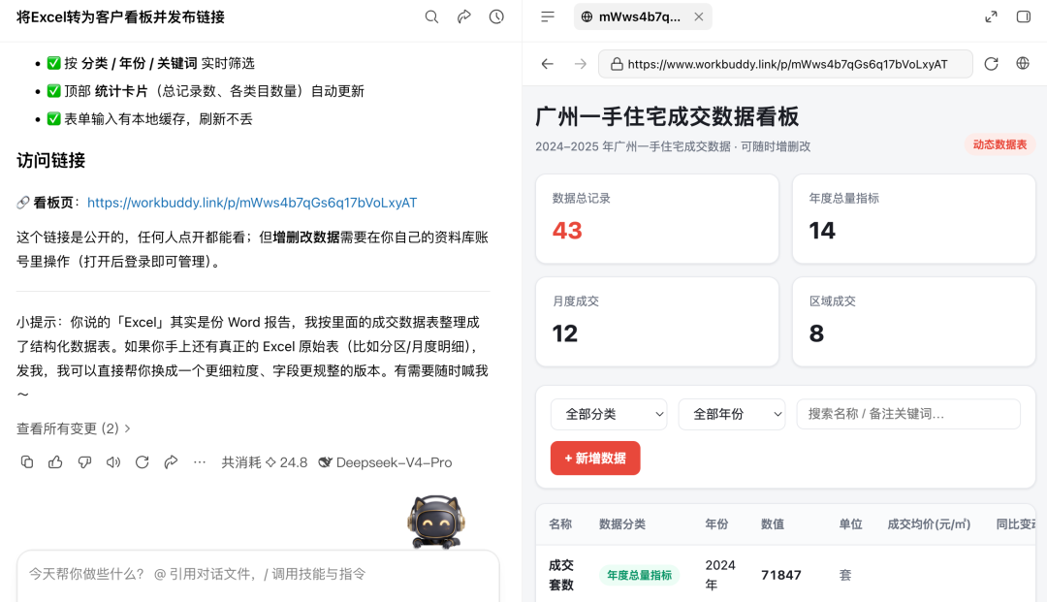Go forward in the preview browser
The width and height of the screenshot is (1047, 602).
(x=581, y=64)
